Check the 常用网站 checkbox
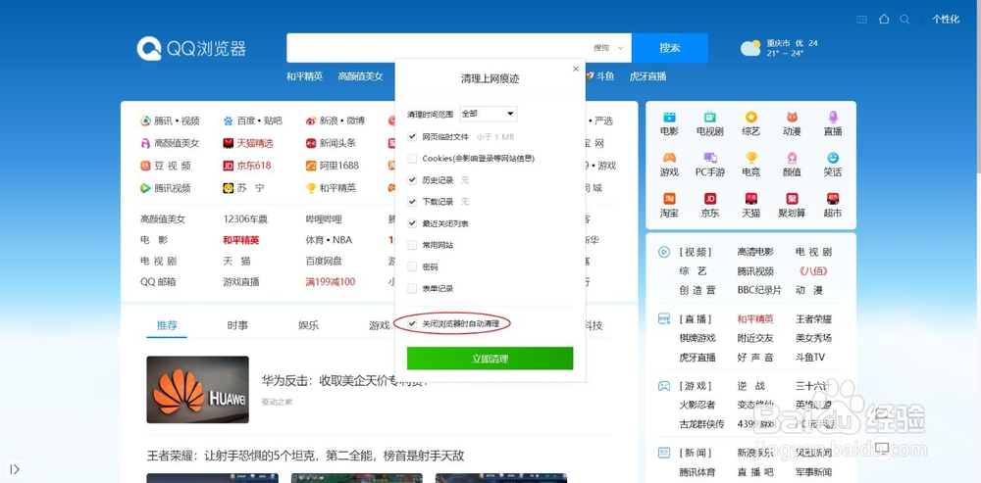Image resolution: width=981 pixels, height=483 pixels. point(412,245)
